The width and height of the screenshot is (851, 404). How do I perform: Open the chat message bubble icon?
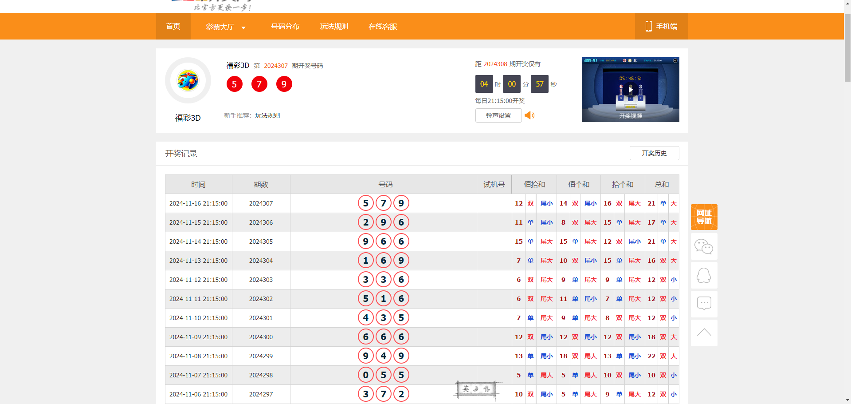(x=704, y=304)
